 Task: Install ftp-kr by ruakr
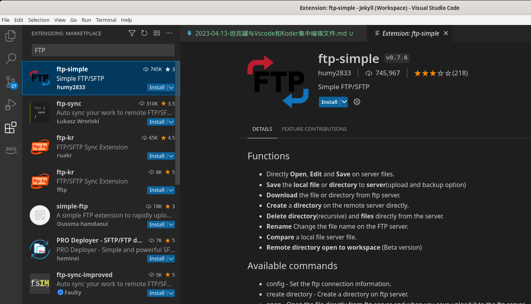pos(157,156)
